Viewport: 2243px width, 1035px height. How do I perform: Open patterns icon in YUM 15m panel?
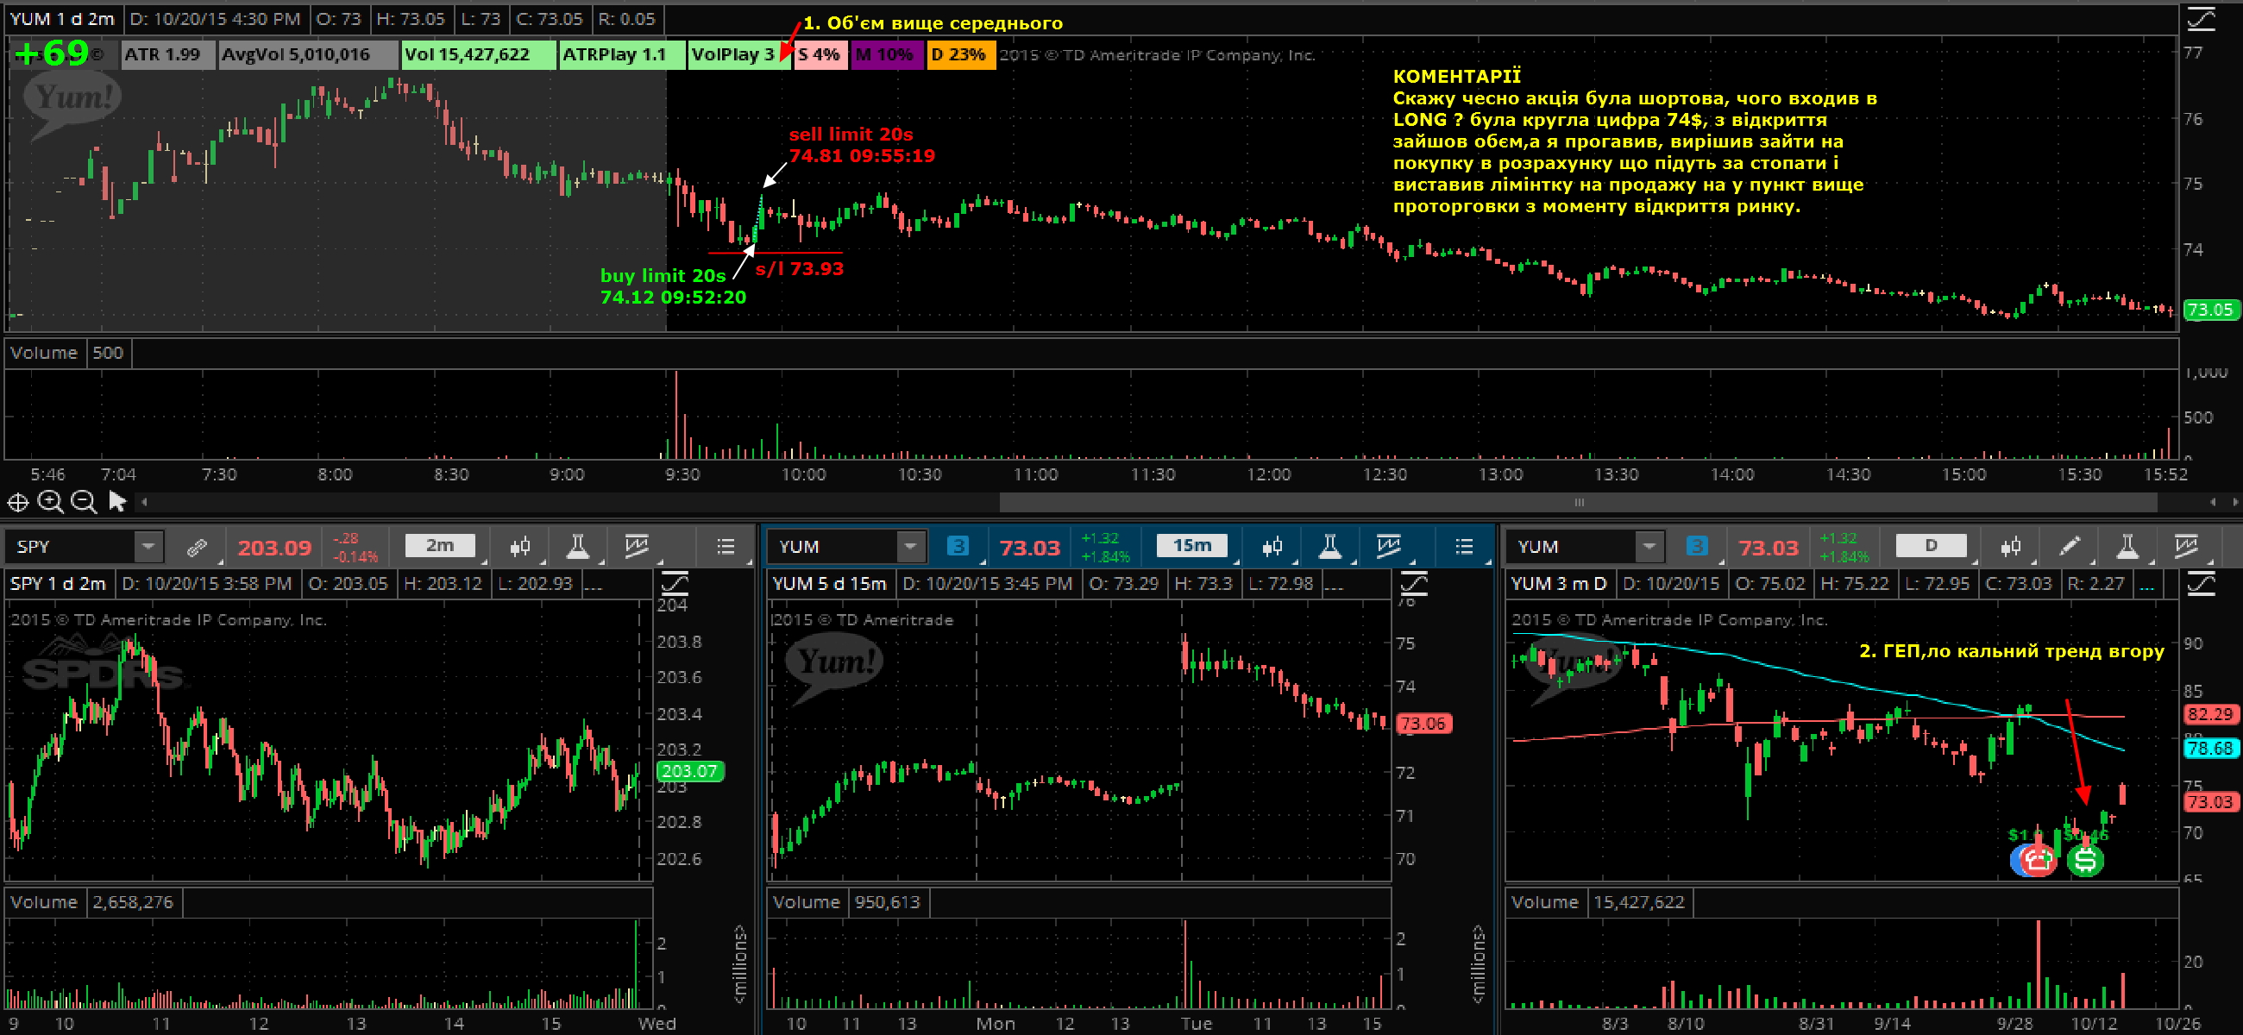click(x=1388, y=547)
